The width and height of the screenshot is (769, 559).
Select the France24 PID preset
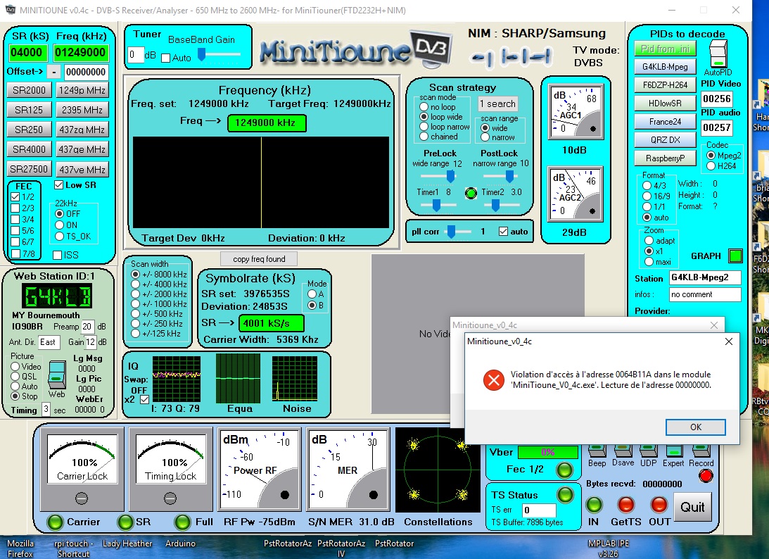coord(665,121)
